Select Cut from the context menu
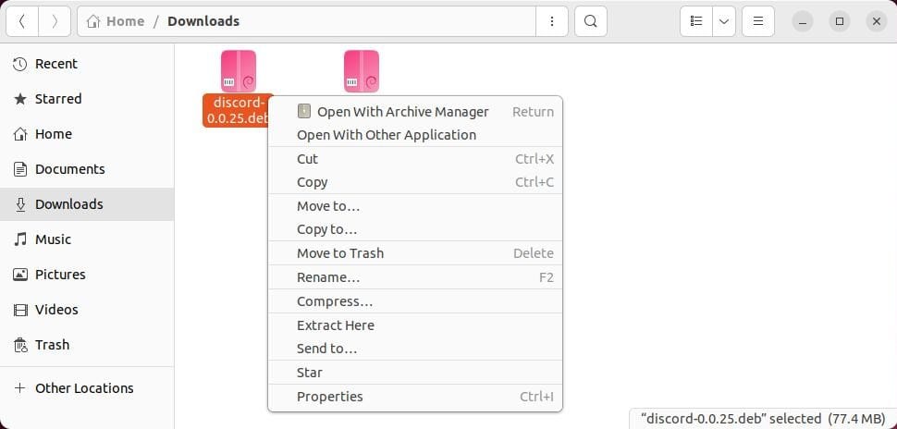This screenshot has height=429, width=897. click(415, 159)
